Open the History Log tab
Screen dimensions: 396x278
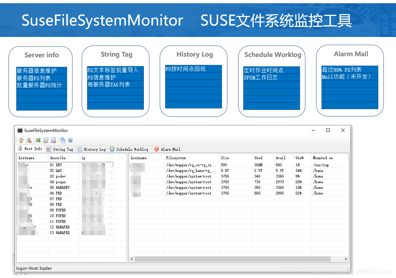pos(91,149)
